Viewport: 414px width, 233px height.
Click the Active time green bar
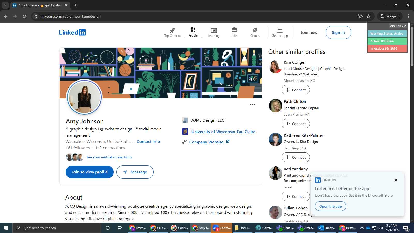click(387, 41)
